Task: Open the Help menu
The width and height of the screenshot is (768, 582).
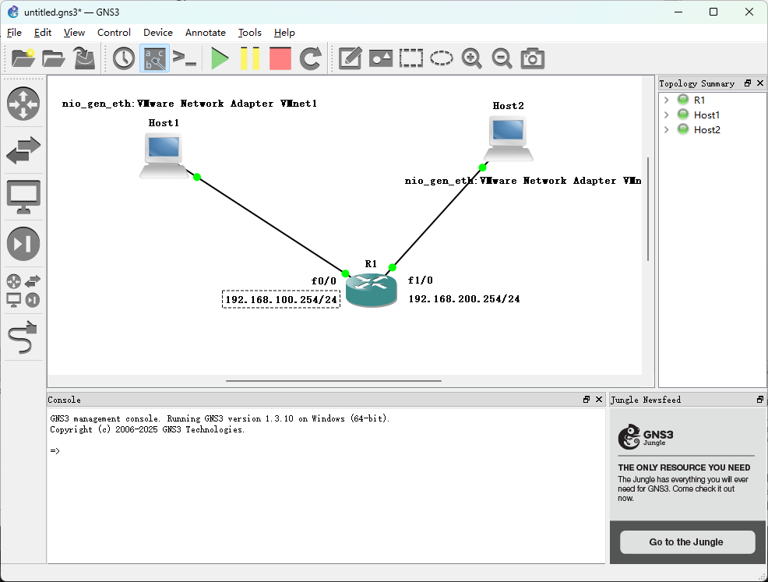Action: point(284,33)
